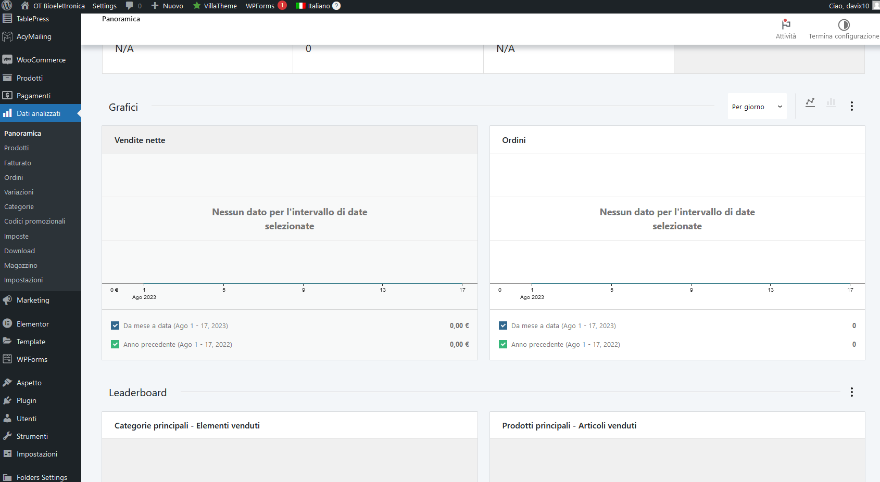The height and width of the screenshot is (482, 880).
Task: Click the WooCommerce sidebar icon
Action: (7, 60)
